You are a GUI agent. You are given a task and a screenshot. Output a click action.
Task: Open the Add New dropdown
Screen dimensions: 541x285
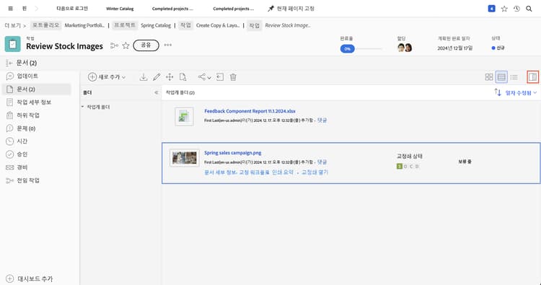(107, 77)
